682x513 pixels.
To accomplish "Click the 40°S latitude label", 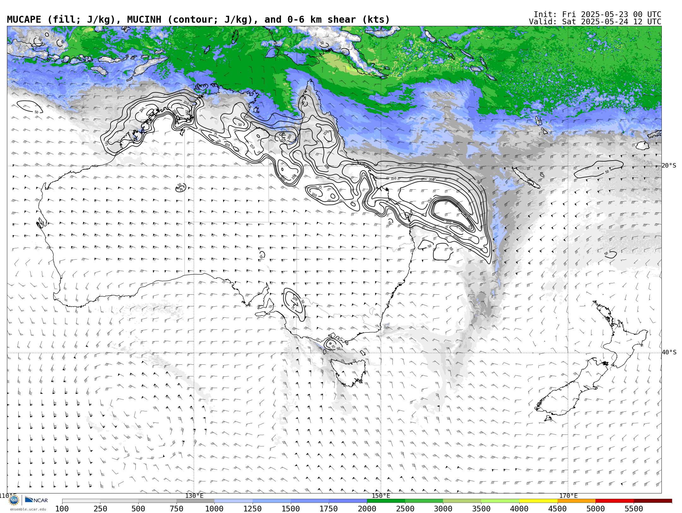I will pos(669,352).
